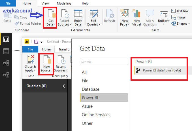The width and height of the screenshot is (192, 131).
Task: Click the Copy button in Clipboard
Action: point(21,17)
